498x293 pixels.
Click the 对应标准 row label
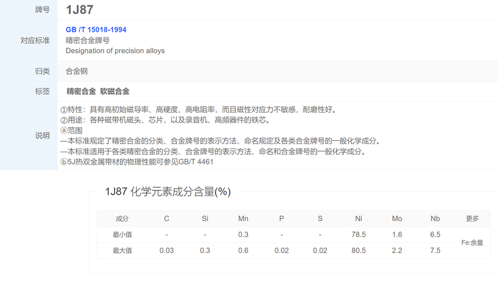pos(35,41)
